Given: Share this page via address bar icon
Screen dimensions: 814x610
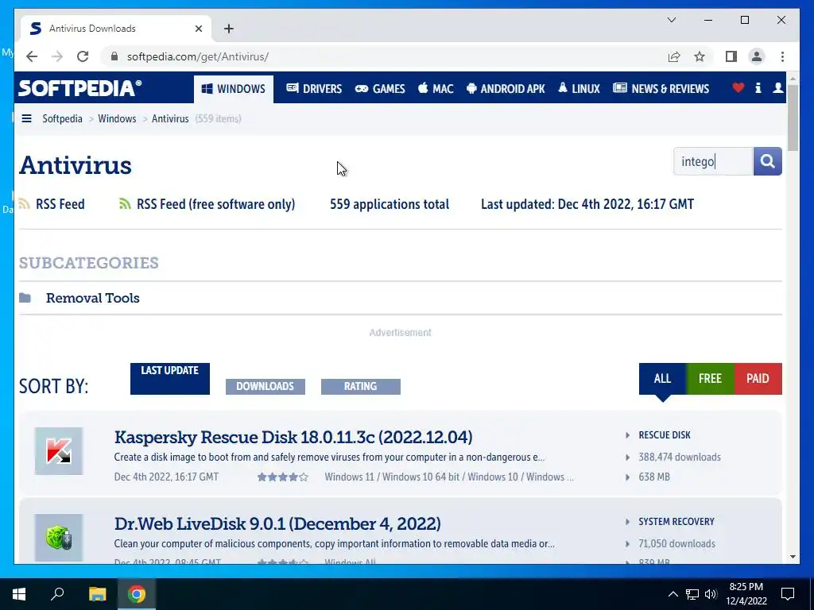Looking at the screenshot, I should coord(674,56).
